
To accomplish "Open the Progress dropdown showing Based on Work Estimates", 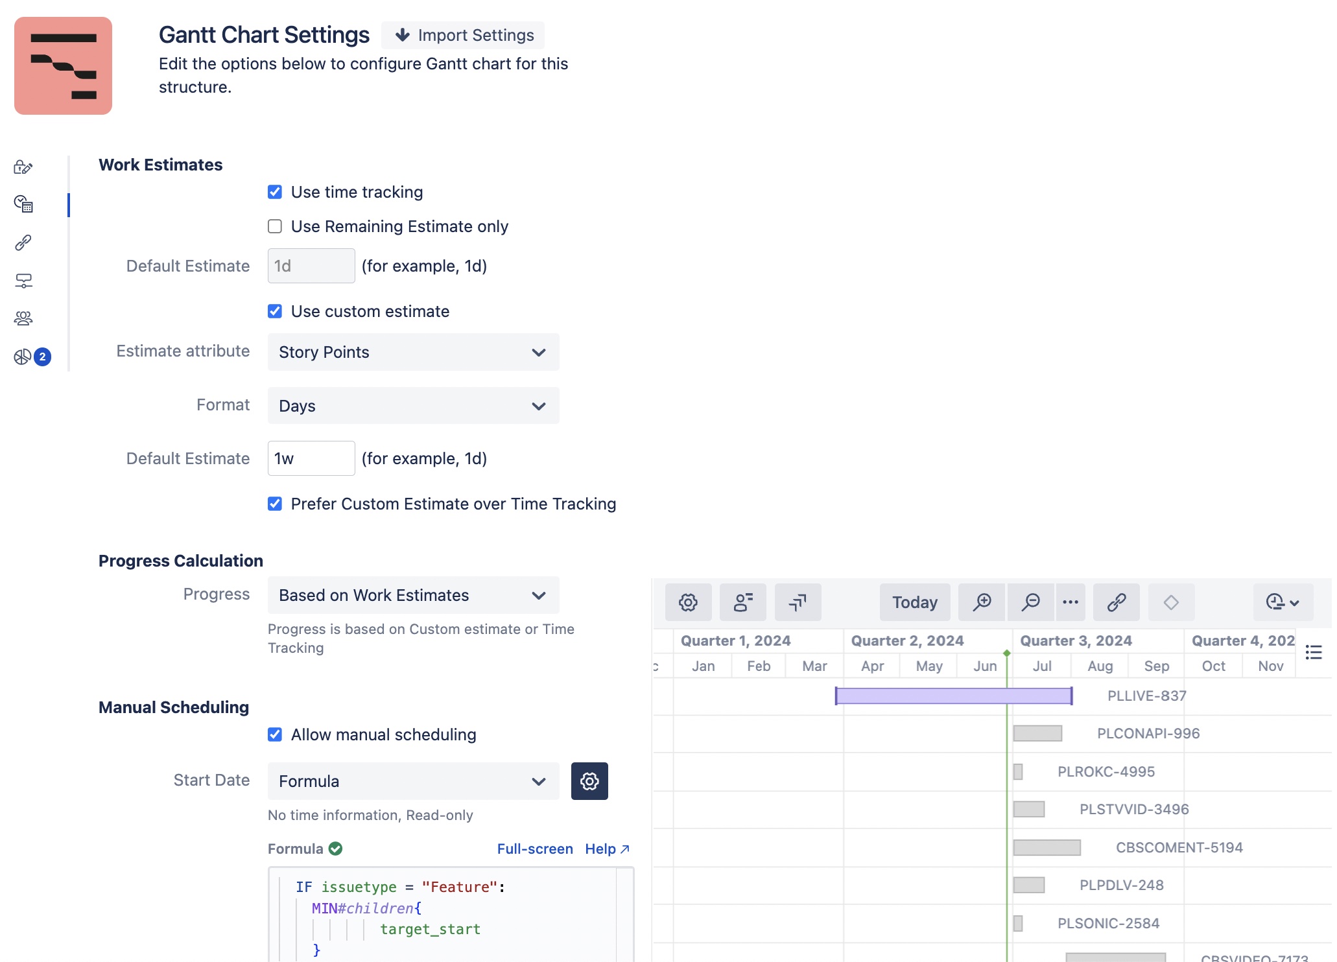I will (x=412, y=594).
